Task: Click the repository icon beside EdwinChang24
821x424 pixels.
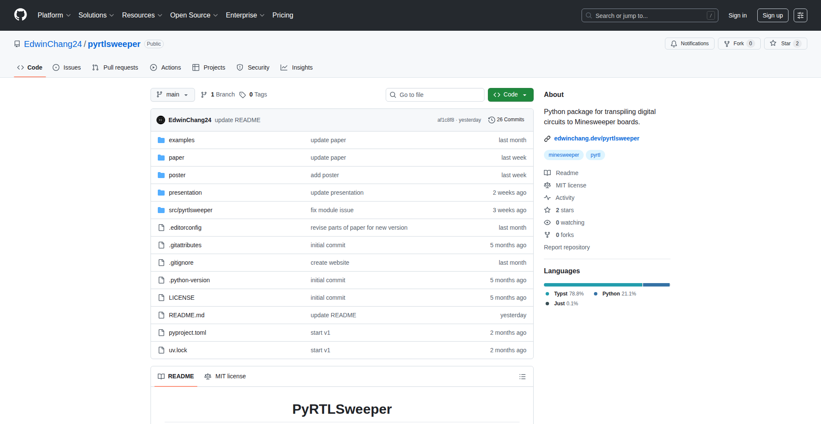Action: pos(17,44)
